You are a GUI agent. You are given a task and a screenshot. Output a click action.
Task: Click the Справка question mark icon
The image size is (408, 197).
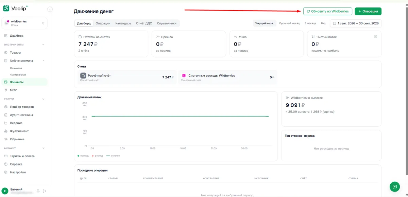[x=6, y=164]
